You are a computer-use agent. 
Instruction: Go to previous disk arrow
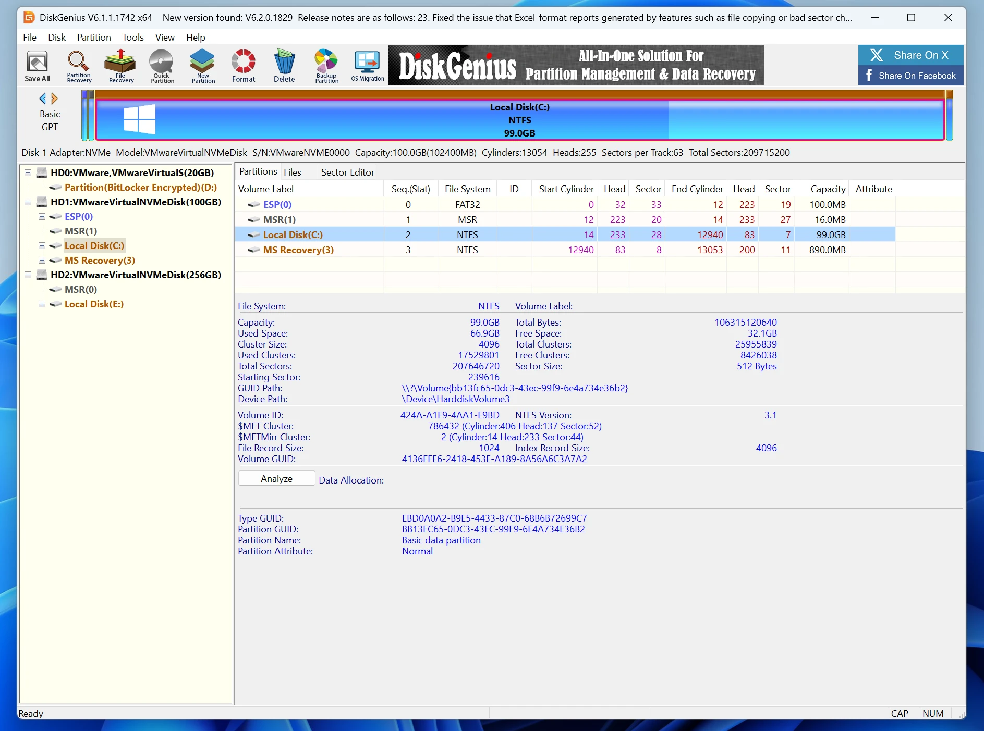point(43,98)
